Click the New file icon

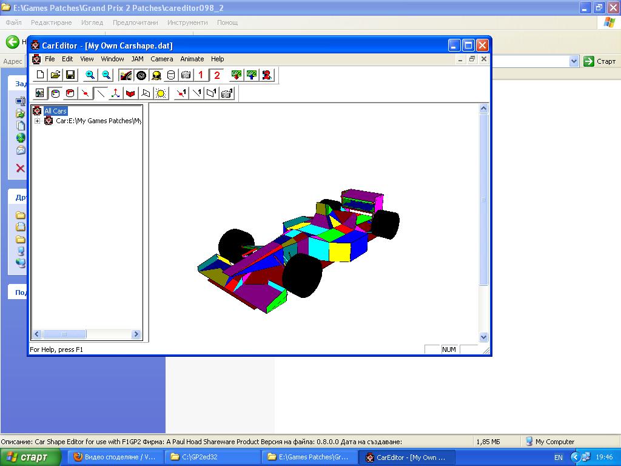pyautogui.click(x=41, y=75)
